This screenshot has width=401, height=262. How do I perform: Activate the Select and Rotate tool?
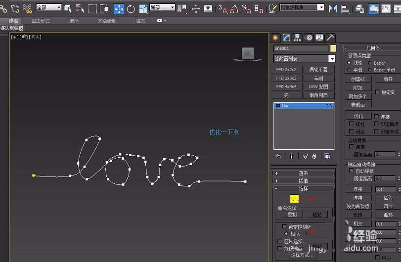pyautogui.click(x=131, y=9)
